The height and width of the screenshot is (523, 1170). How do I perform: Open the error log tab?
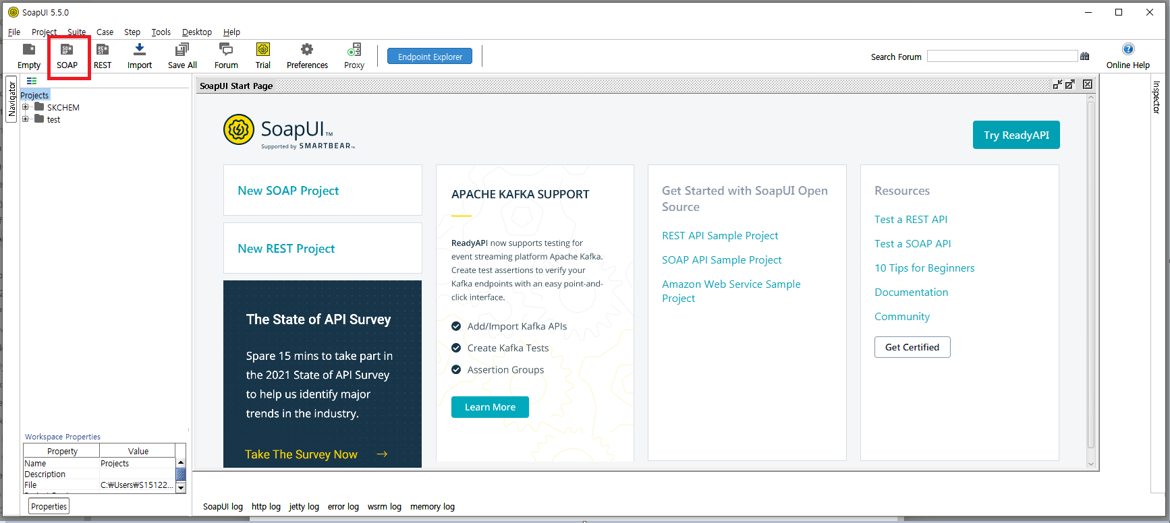point(343,506)
